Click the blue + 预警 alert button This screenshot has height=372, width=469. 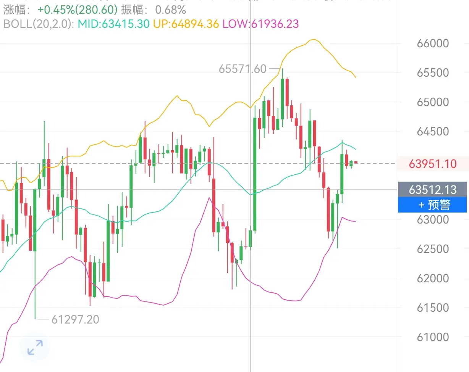point(432,205)
